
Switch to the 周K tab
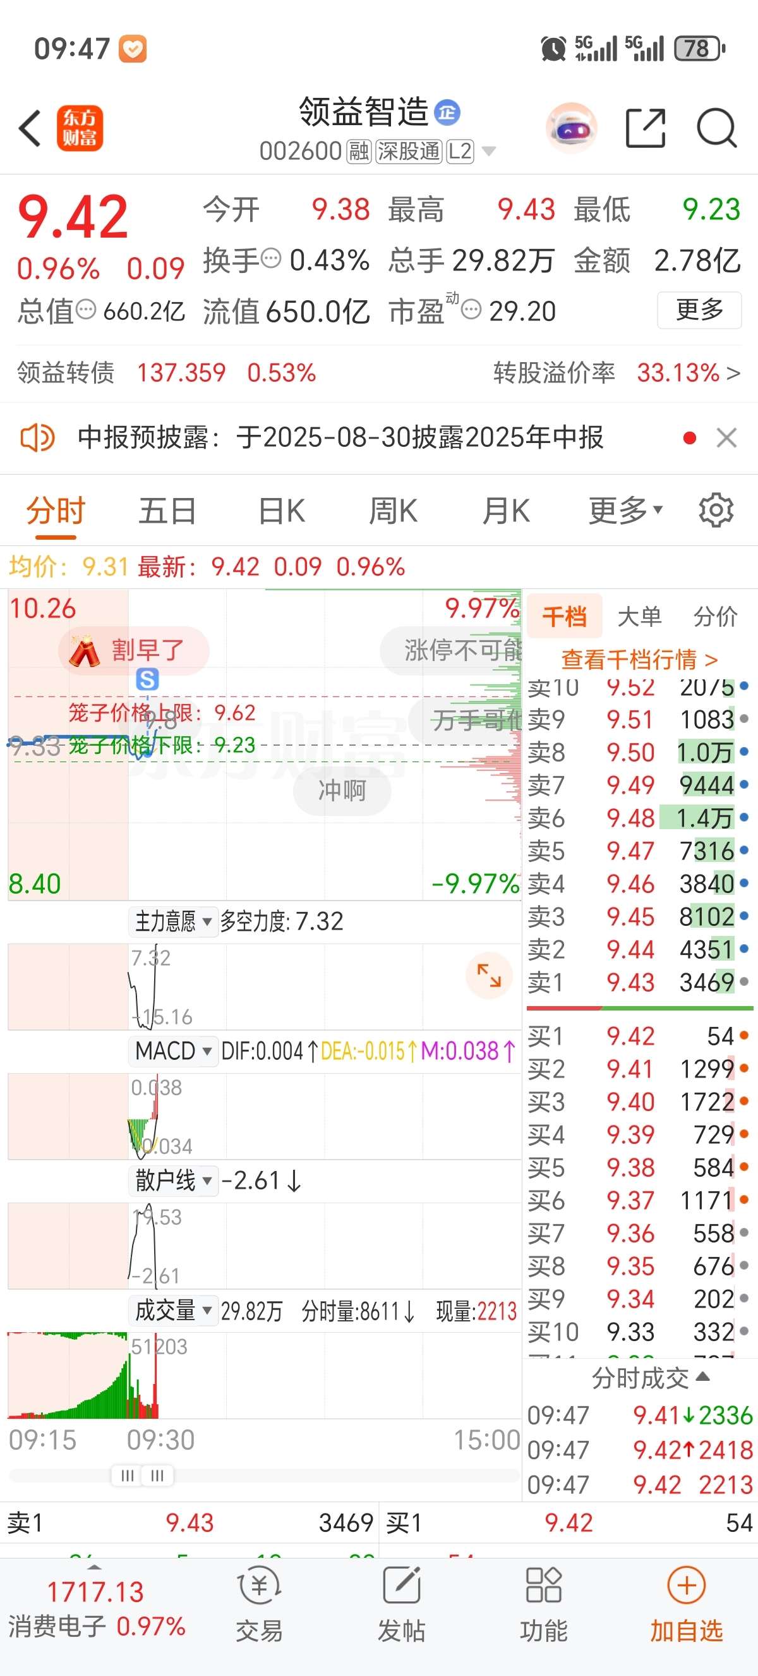click(394, 511)
